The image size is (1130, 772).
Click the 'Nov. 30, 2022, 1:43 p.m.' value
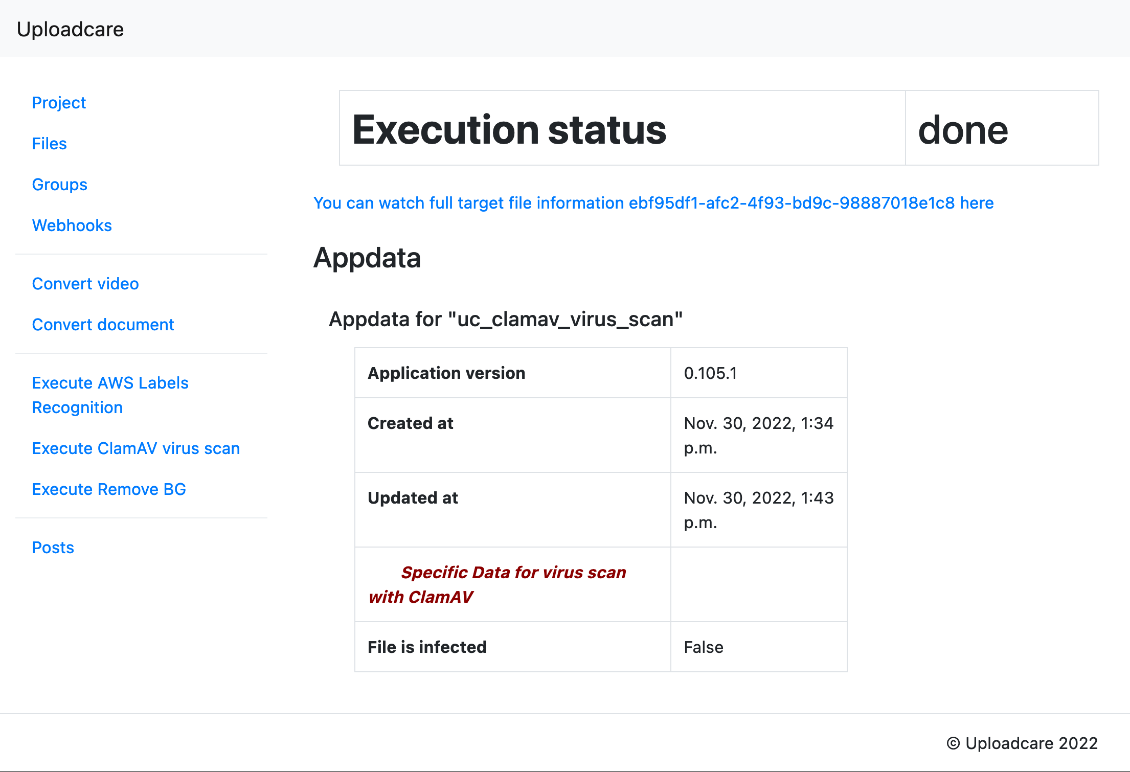(x=759, y=510)
